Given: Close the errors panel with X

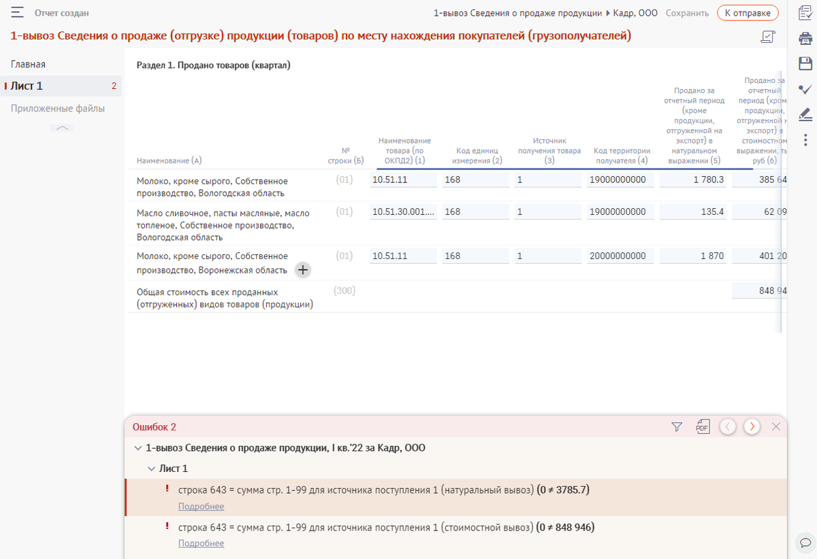Looking at the screenshot, I should click(x=776, y=427).
